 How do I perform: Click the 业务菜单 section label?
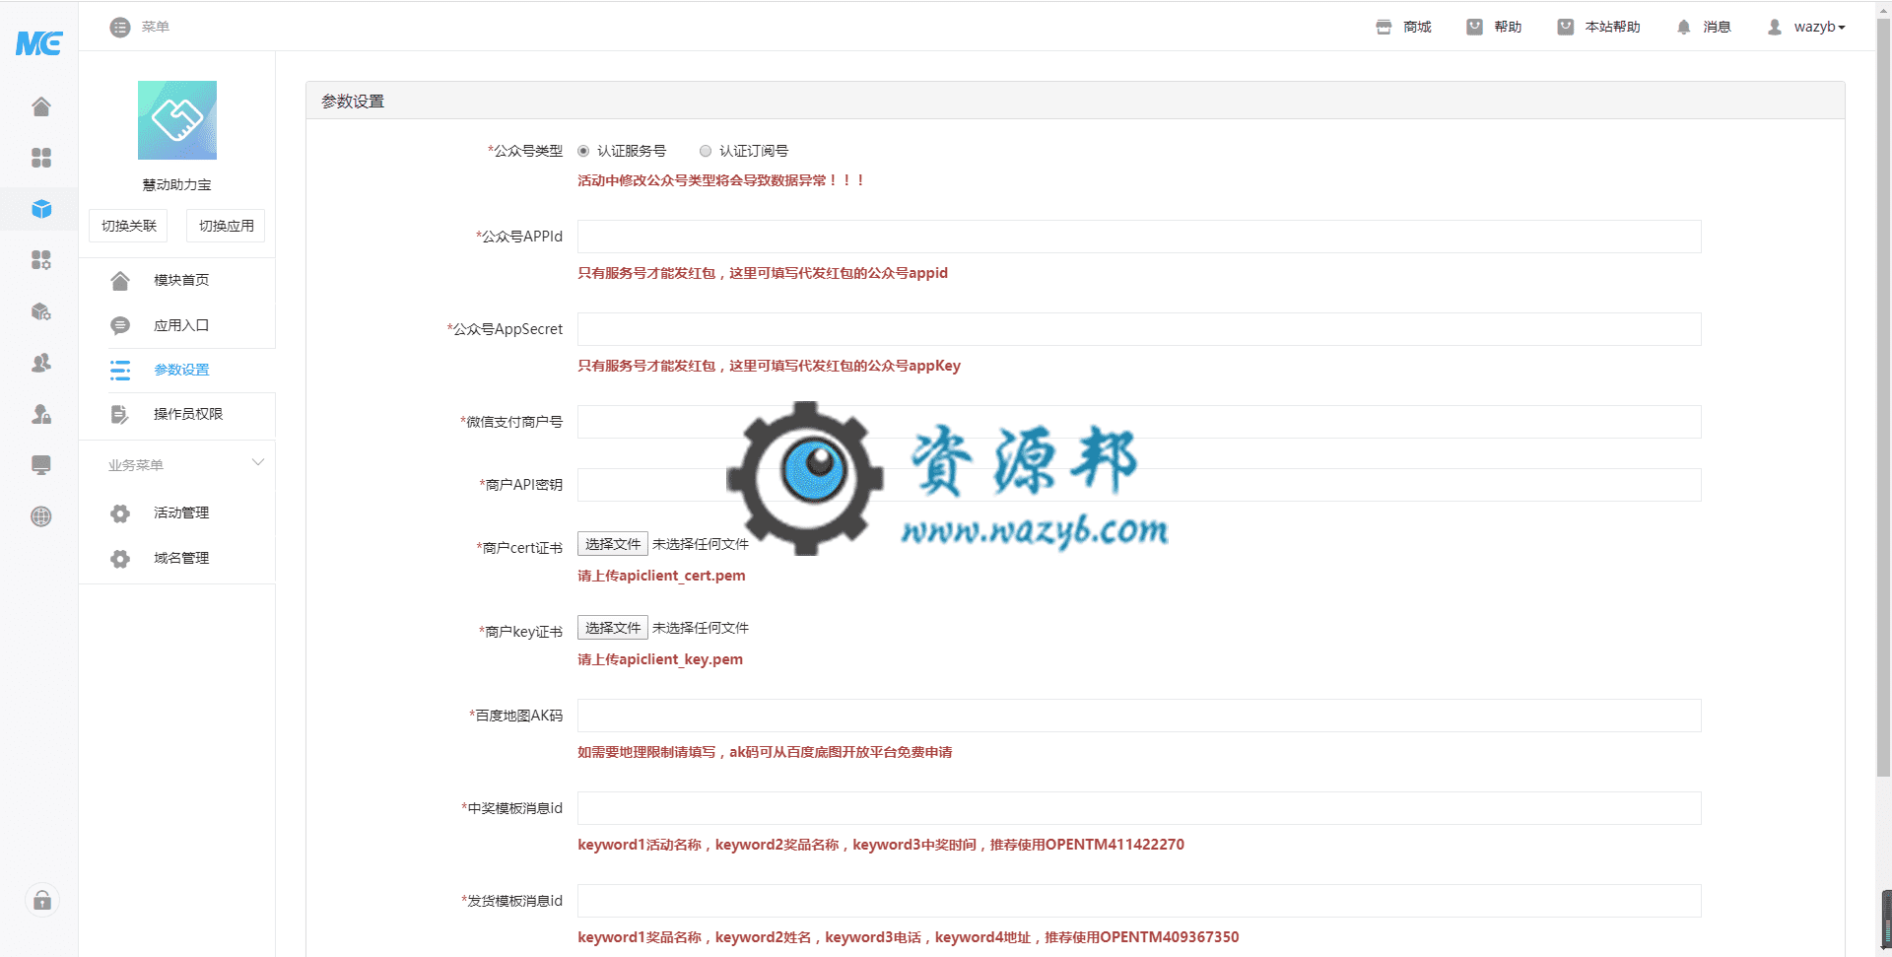click(x=136, y=465)
